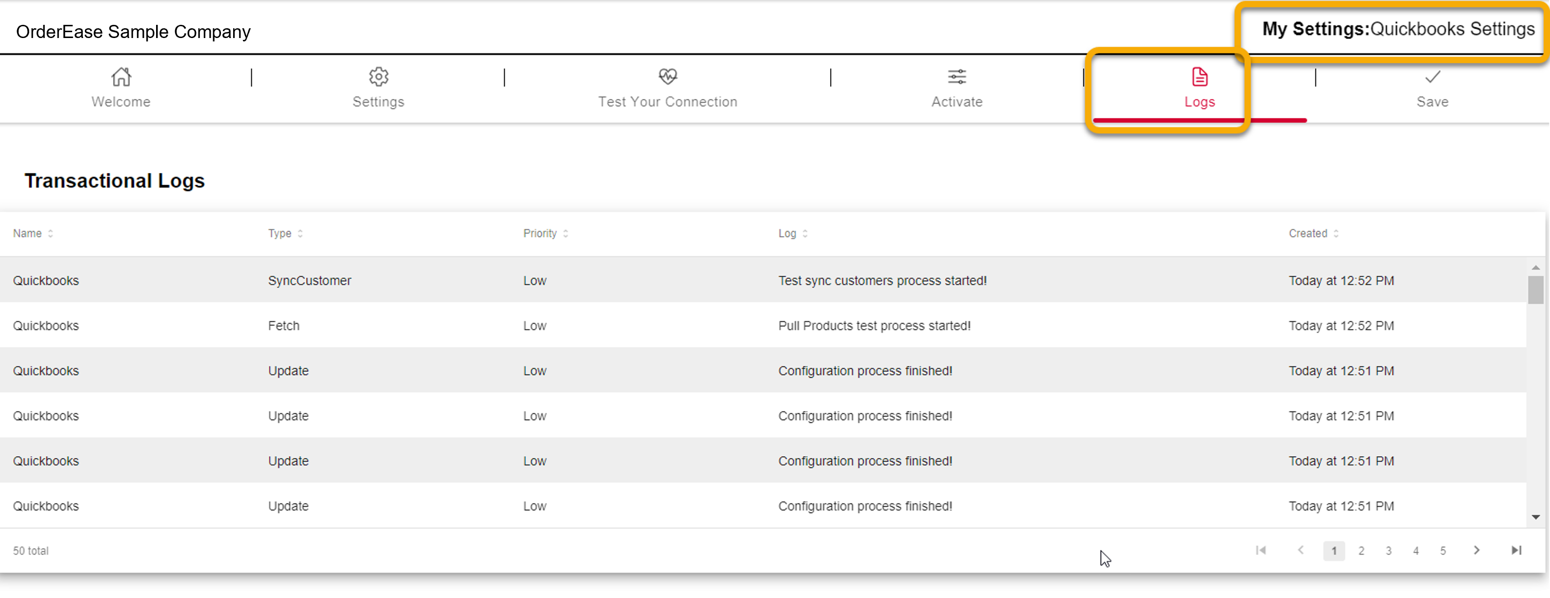Screen dimensions: 1550x598
Task: Select the Logs document icon
Action: 1199,77
